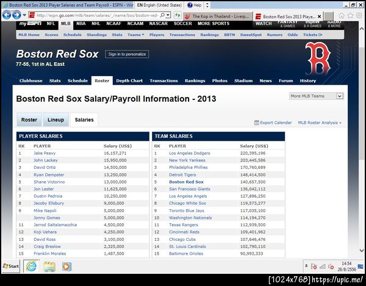Click the browser Back arrow button
The height and width of the screenshot is (286, 366).
7,15
